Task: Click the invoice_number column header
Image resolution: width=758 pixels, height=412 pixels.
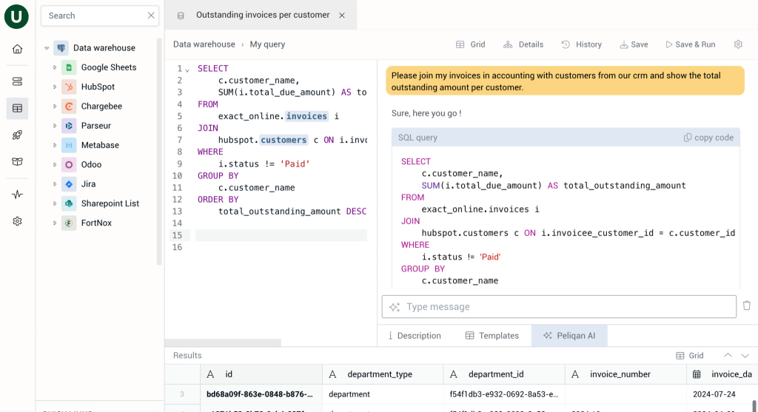Action: (x=625, y=374)
